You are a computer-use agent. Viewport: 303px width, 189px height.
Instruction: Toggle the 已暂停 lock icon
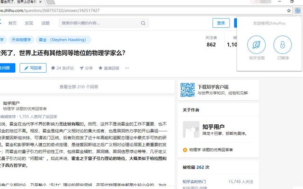tap(283, 45)
